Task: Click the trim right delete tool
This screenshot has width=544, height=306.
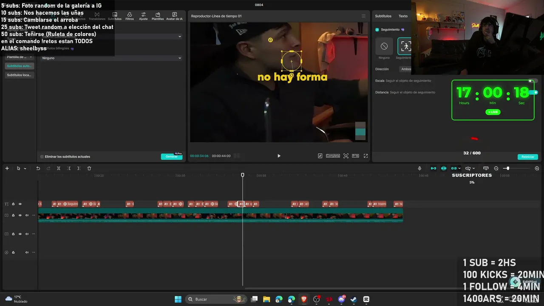Action: (x=79, y=168)
